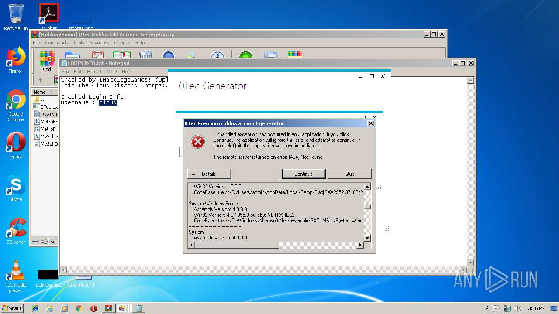
Task: Open Commands menu in WinRAR
Action: tap(56, 43)
